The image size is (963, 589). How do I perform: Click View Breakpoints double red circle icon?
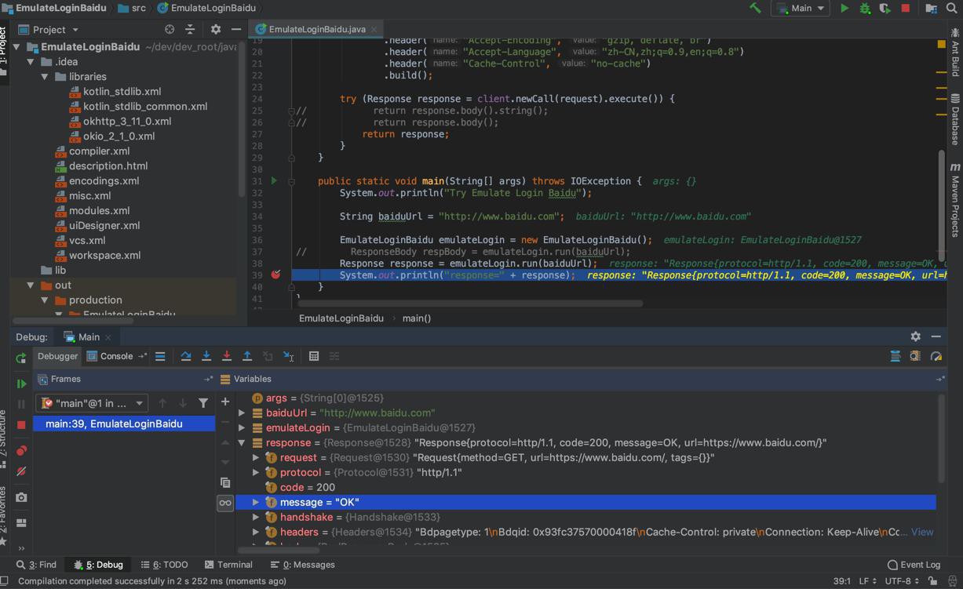pos(21,451)
